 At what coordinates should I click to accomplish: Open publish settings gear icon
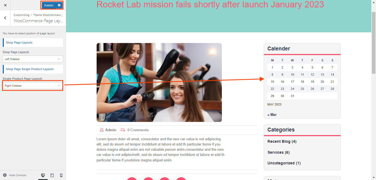coord(59,5)
